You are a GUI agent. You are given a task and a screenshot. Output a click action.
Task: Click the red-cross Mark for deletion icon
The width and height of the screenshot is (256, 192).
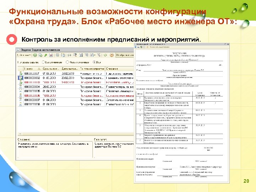pyautogui.click(x=51, y=55)
